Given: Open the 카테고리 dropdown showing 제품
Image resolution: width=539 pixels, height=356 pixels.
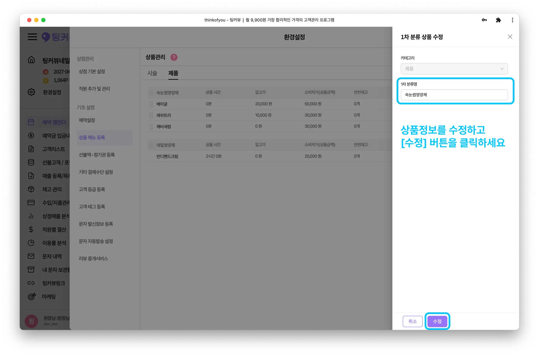Looking at the screenshot, I should pyautogui.click(x=454, y=69).
